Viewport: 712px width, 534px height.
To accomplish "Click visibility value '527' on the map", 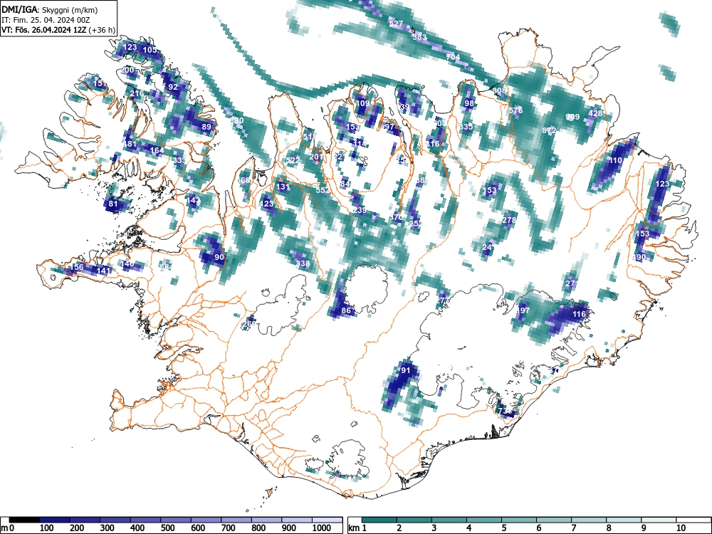I will pyautogui.click(x=396, y=23).
